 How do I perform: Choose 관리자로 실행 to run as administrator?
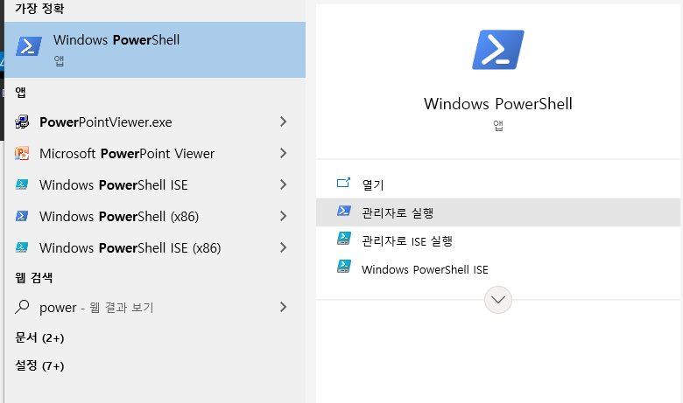pos(498,212)
